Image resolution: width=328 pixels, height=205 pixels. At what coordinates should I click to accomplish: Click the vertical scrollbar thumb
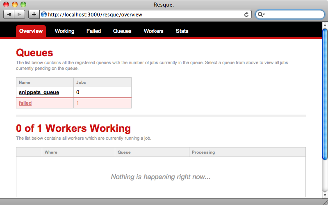325,94
